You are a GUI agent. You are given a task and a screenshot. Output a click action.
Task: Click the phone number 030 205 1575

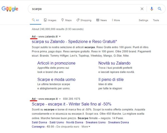(x=72, y=99)
